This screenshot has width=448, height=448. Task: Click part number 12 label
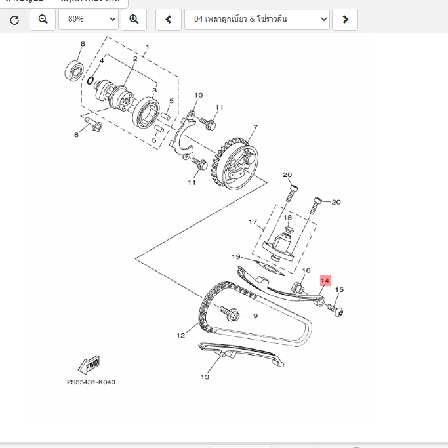181,335
